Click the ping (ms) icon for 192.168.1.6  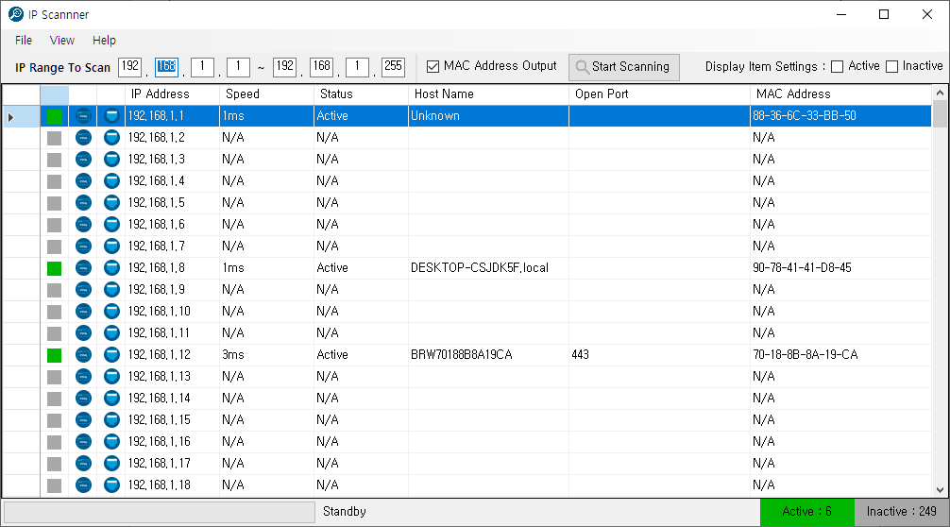(x=83, y=225)
